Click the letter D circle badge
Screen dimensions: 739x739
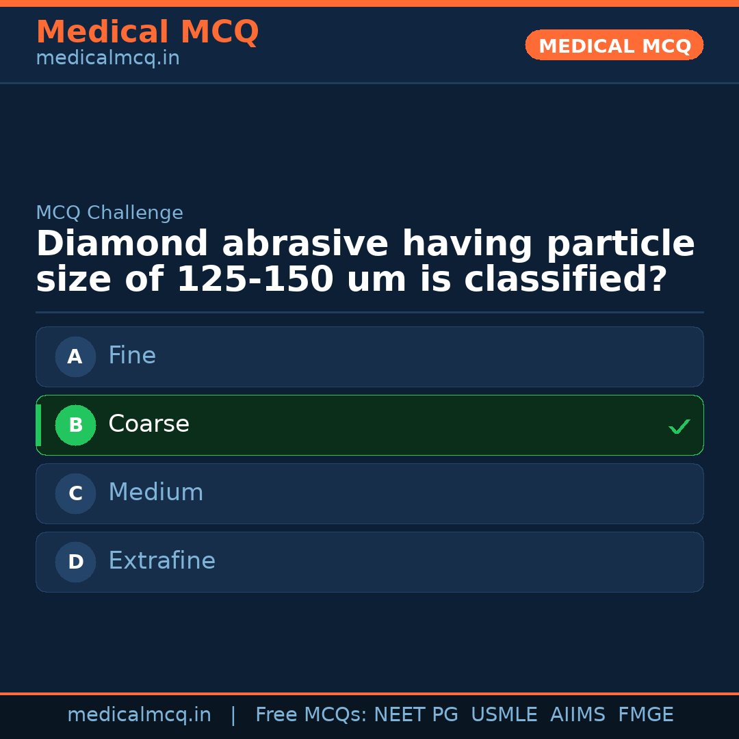pos(75,562)
